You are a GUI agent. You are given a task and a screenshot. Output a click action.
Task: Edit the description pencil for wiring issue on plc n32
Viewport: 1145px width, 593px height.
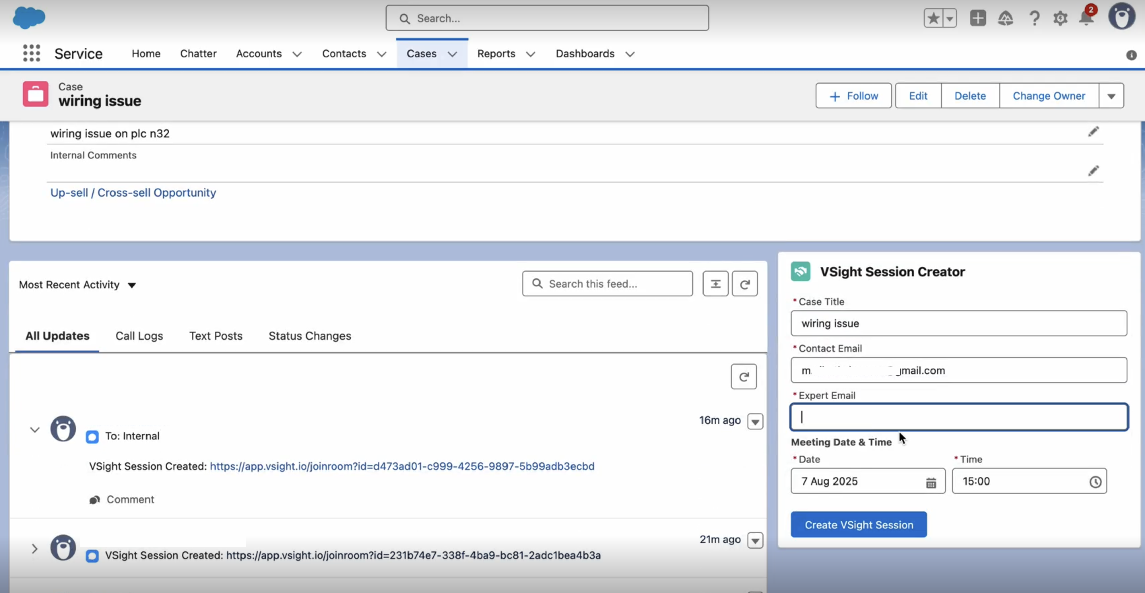1093,132
